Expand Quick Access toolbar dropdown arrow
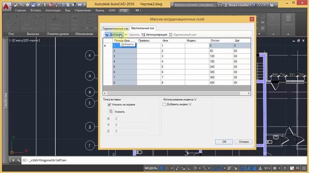 [84, 5]
